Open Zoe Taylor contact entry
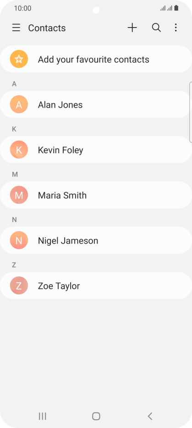Image resolution: width=192 pixels, height=428 pixels. tap(96, 285)
